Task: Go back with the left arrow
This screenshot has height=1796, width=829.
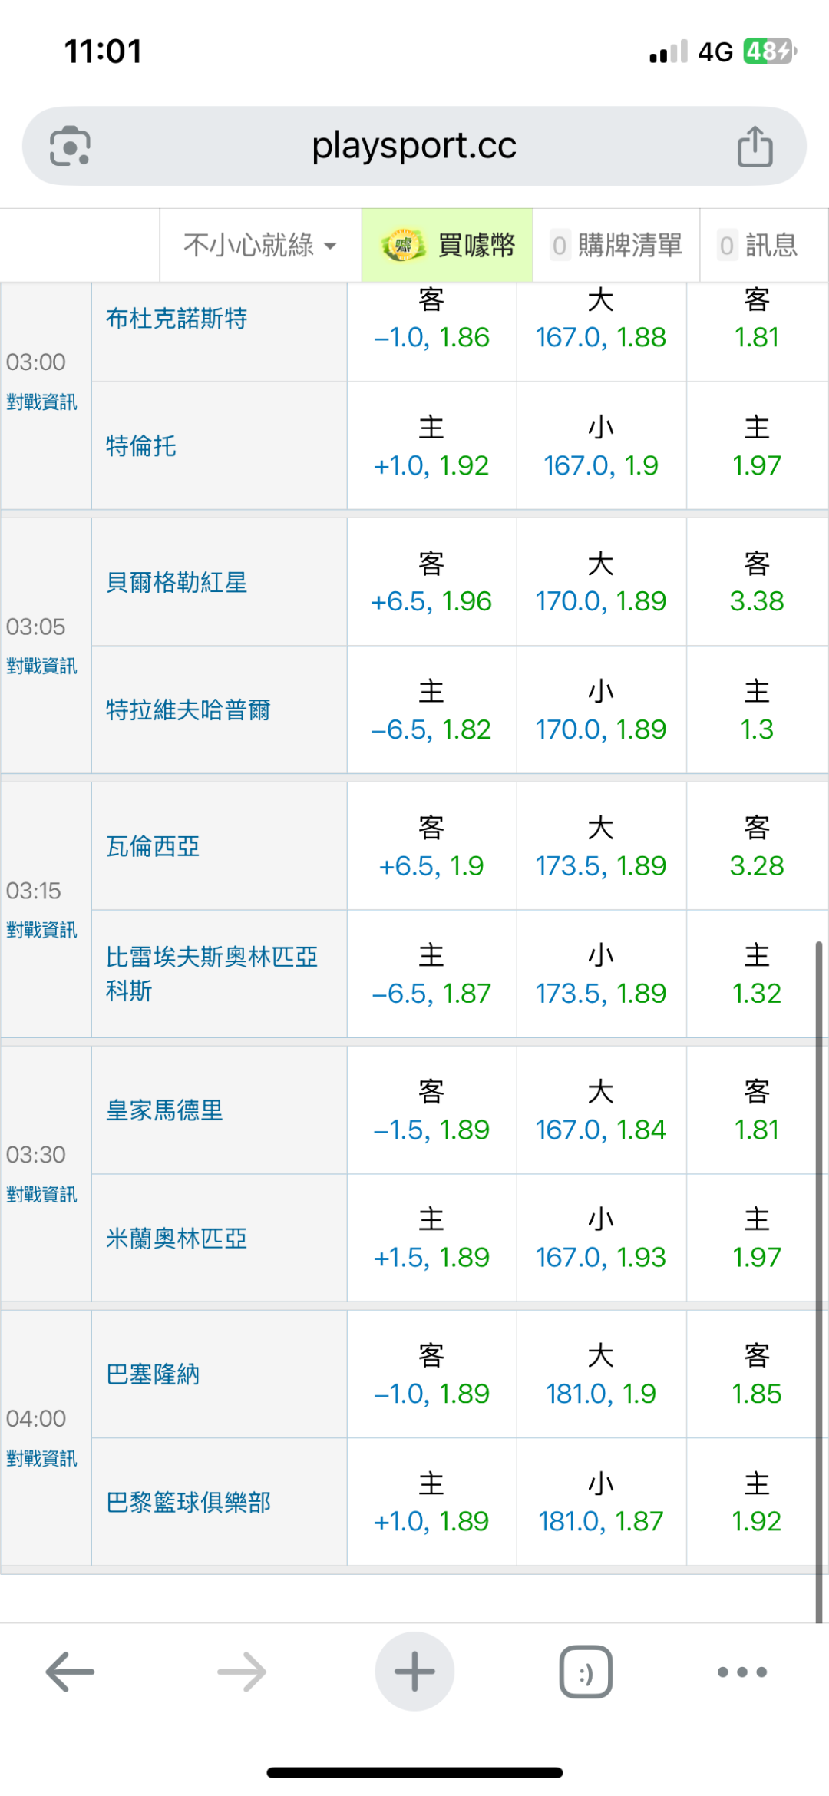Action: pyautogui.click(x=70, y=1671)
